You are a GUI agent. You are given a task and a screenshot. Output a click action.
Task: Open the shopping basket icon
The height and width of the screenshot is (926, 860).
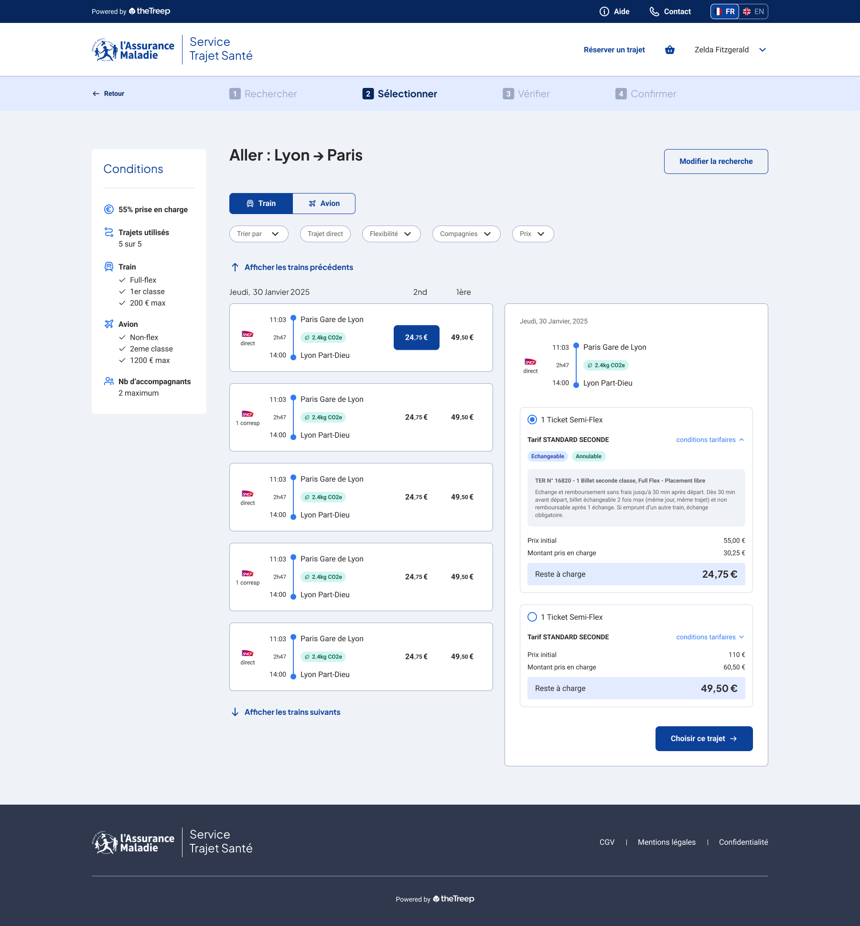670,50
